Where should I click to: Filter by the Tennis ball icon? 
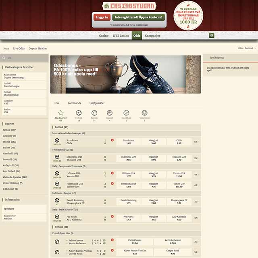94,113
